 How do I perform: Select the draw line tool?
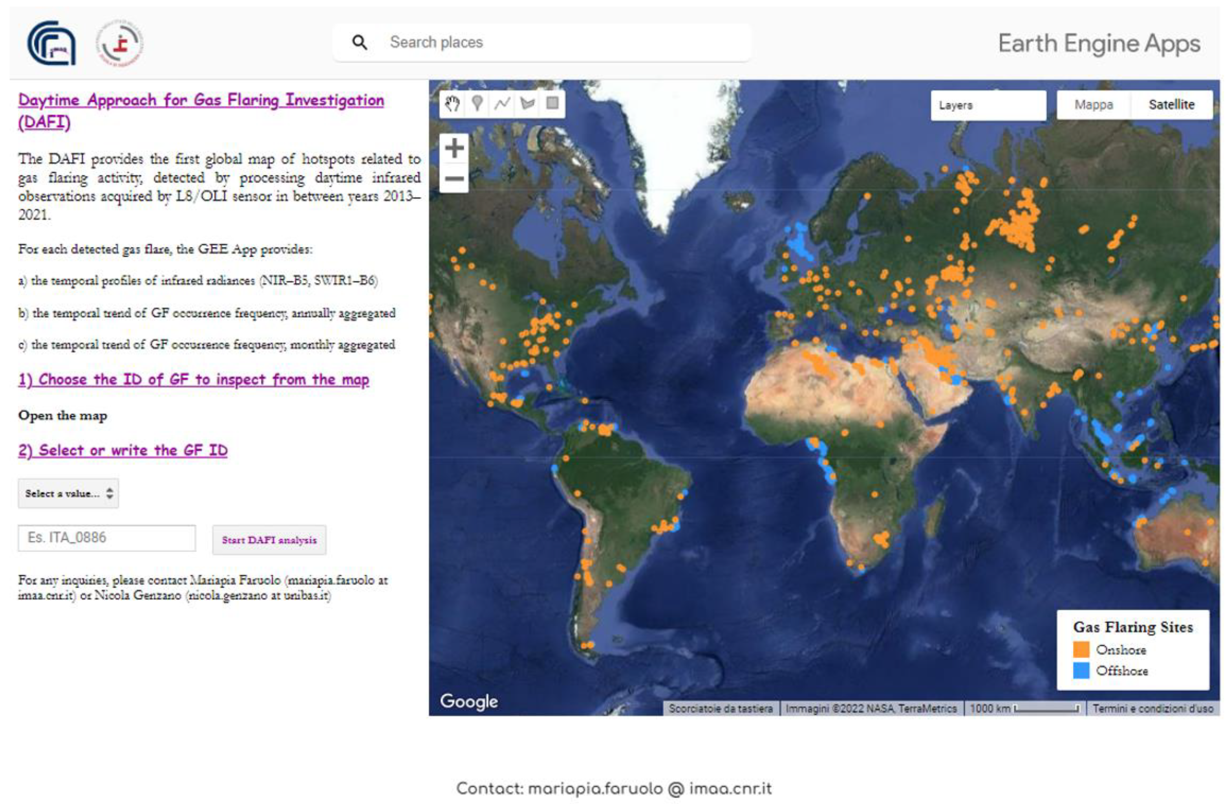pyautogui.click(x=502, y=104)
